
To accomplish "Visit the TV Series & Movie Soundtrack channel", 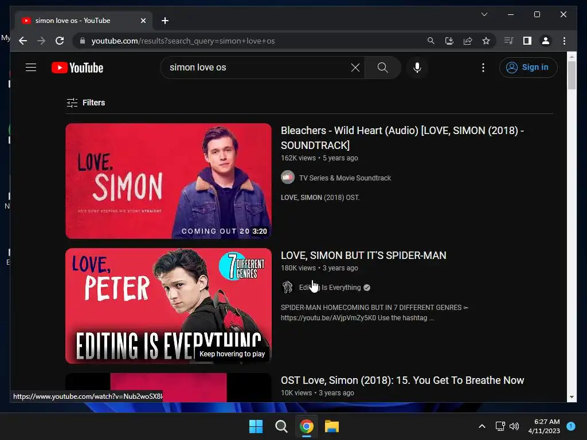I will pos(345,178).
